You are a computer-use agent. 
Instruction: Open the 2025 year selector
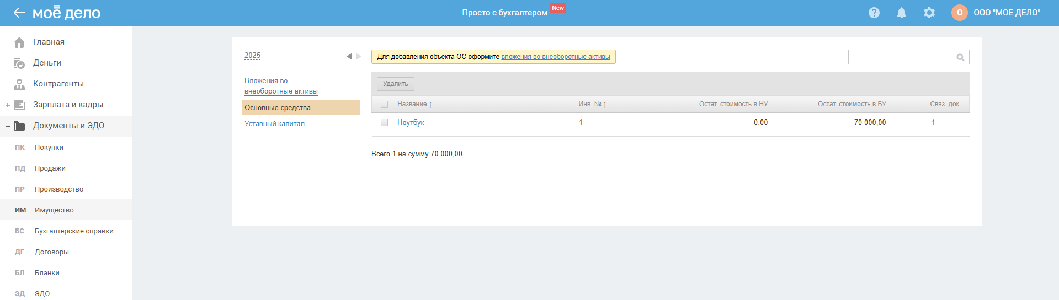[x=252, y=56]
